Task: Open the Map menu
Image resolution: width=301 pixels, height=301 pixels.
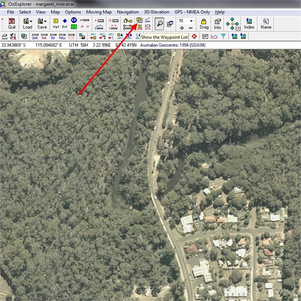Action: point(55,12)
